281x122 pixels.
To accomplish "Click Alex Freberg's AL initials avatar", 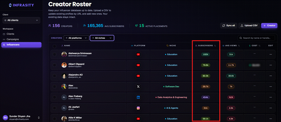I will (64, 97).
